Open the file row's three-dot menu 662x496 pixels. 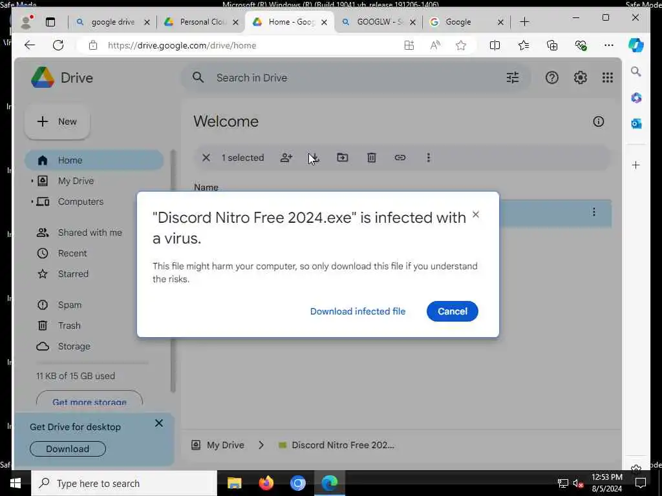pyautogui.click(x=593, y=212)
